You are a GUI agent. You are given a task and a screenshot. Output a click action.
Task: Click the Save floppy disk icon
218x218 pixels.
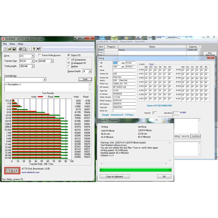(14, 49)
